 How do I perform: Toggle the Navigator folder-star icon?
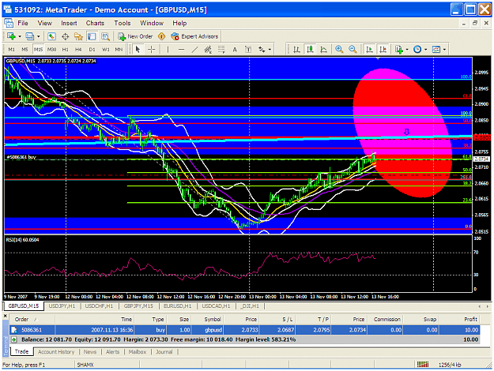(78, 36)
